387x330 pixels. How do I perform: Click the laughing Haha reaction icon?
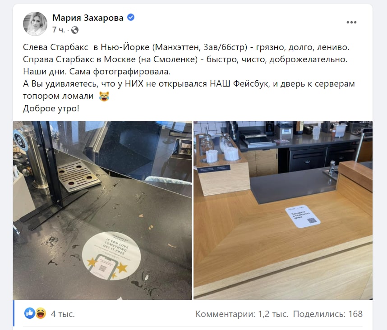click(x=41, y=313)
